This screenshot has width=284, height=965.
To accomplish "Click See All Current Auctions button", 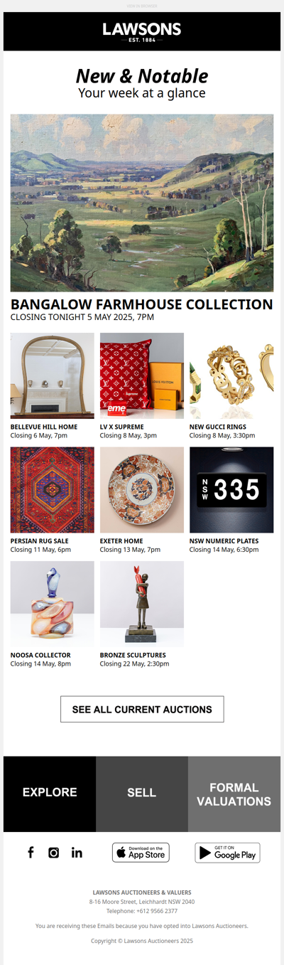I will [x=142, y=709].
